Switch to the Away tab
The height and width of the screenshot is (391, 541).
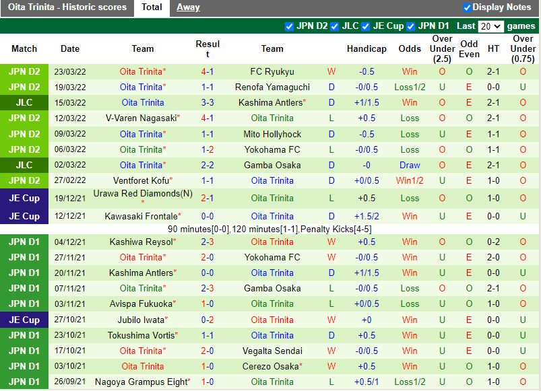coord(188,7)
